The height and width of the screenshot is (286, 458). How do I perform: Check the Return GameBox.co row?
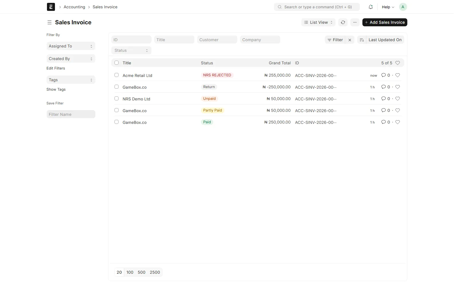(117, 87)
